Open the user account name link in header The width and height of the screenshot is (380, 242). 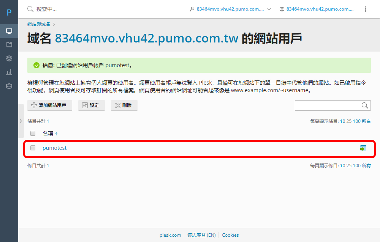[x=230, y=9]
